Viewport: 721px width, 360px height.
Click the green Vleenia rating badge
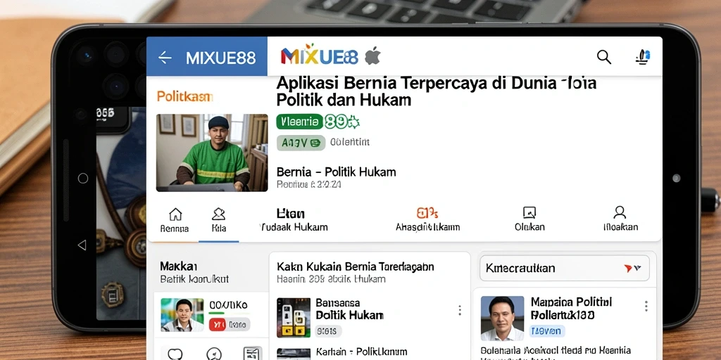coord(299,122)
